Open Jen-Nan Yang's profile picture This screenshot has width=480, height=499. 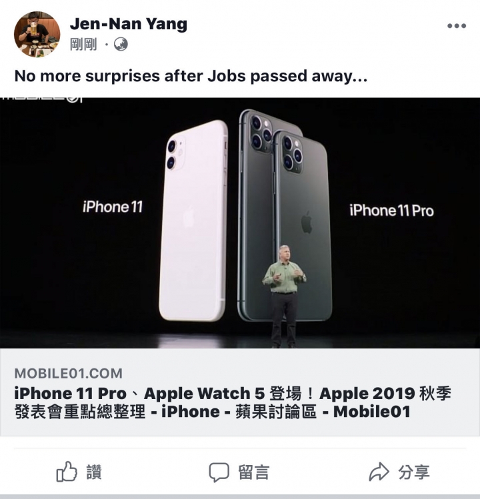37,34
